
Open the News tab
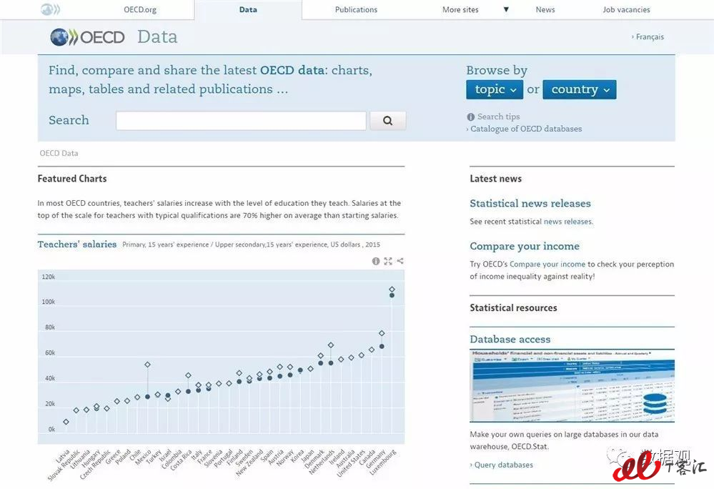545,9
